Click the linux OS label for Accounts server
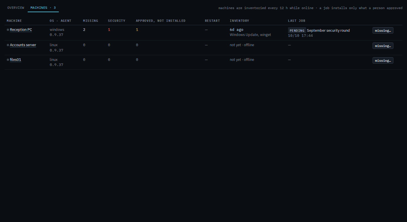 click(54, 45)
